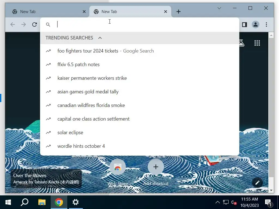Click the muted volume tray icon
The height and width of the screenshot is (209, 279).
point(234,202)
